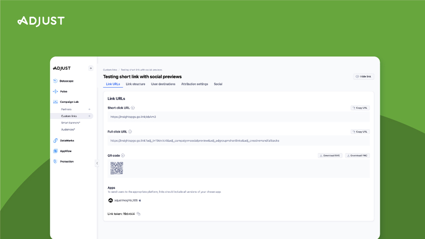Viewport: 425px width, 239px height.
Task: Copy the link token with the copy icon
Action: (x=139, y=214)
